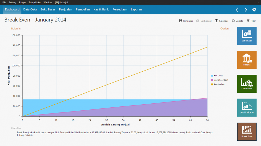Go forward with the right arrow
Image resolution: width=261 pixels, height=146 pixels.
coord(246,10)
